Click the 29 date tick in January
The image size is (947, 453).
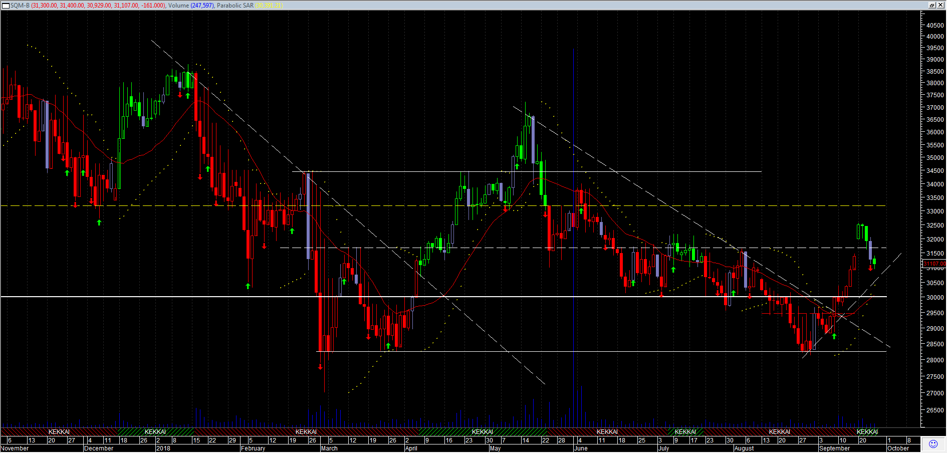232,440
